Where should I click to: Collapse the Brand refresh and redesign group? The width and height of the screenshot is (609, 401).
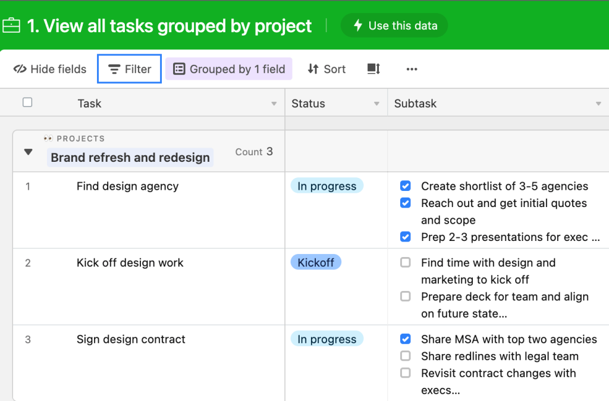coord(29,152)
